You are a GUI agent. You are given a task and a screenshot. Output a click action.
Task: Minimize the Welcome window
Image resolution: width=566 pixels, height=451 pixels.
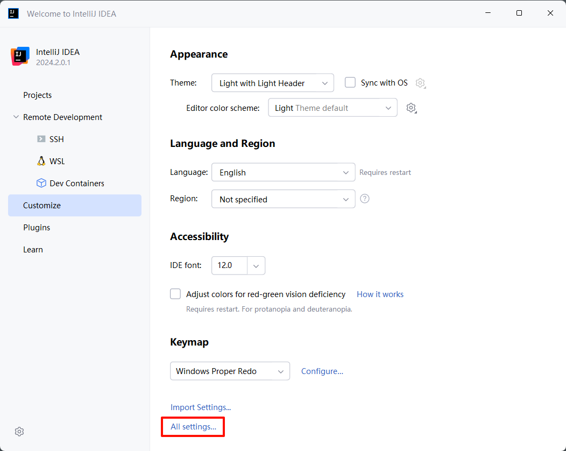[x=488, y=13]
